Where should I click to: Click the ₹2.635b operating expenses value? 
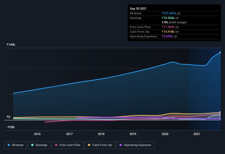coord(167,36)
